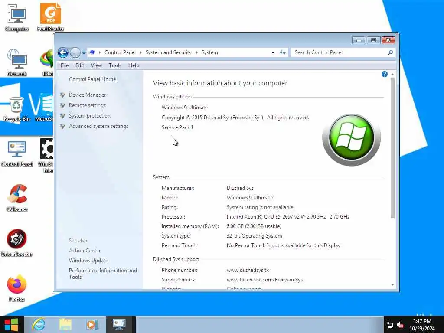Open the Help menu
The width and height of the screenshot is (444, 333).
pos(134,65)
